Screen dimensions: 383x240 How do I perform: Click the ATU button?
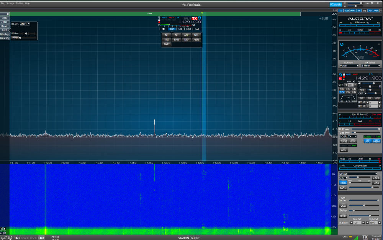368,141
